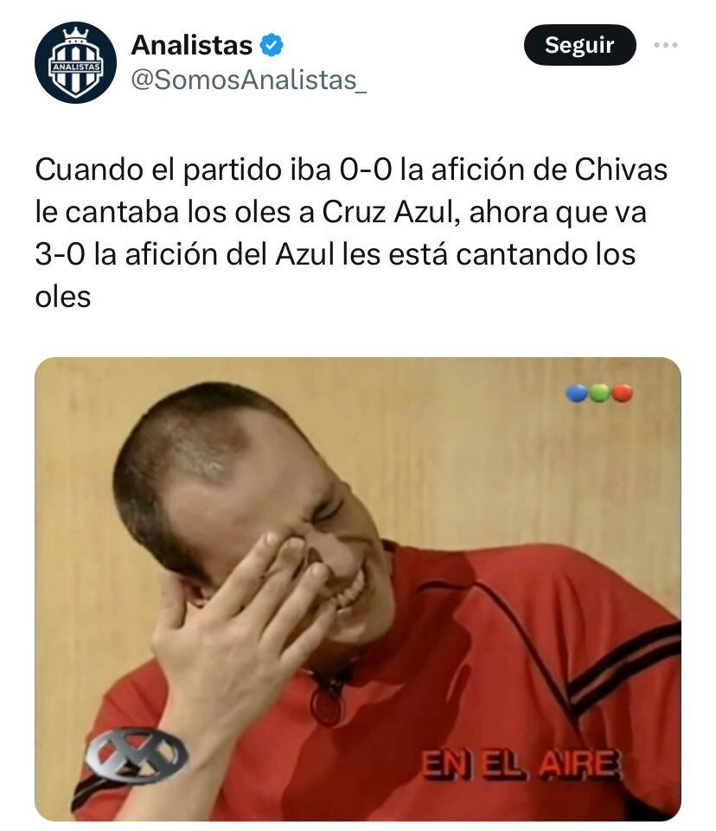Click the 3-0 score in the tweet text
The image size is (716, 831).
[x=60, y=254]
